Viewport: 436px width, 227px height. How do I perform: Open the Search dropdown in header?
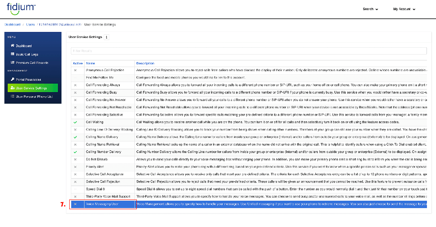point(370,9)
